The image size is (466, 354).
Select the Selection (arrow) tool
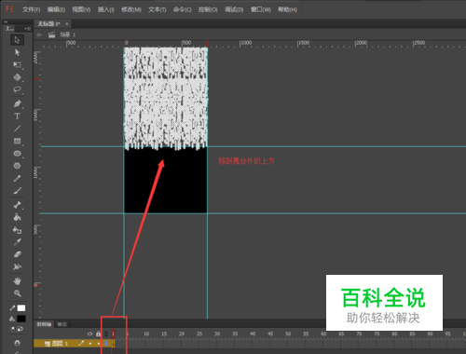pos(17,40)
